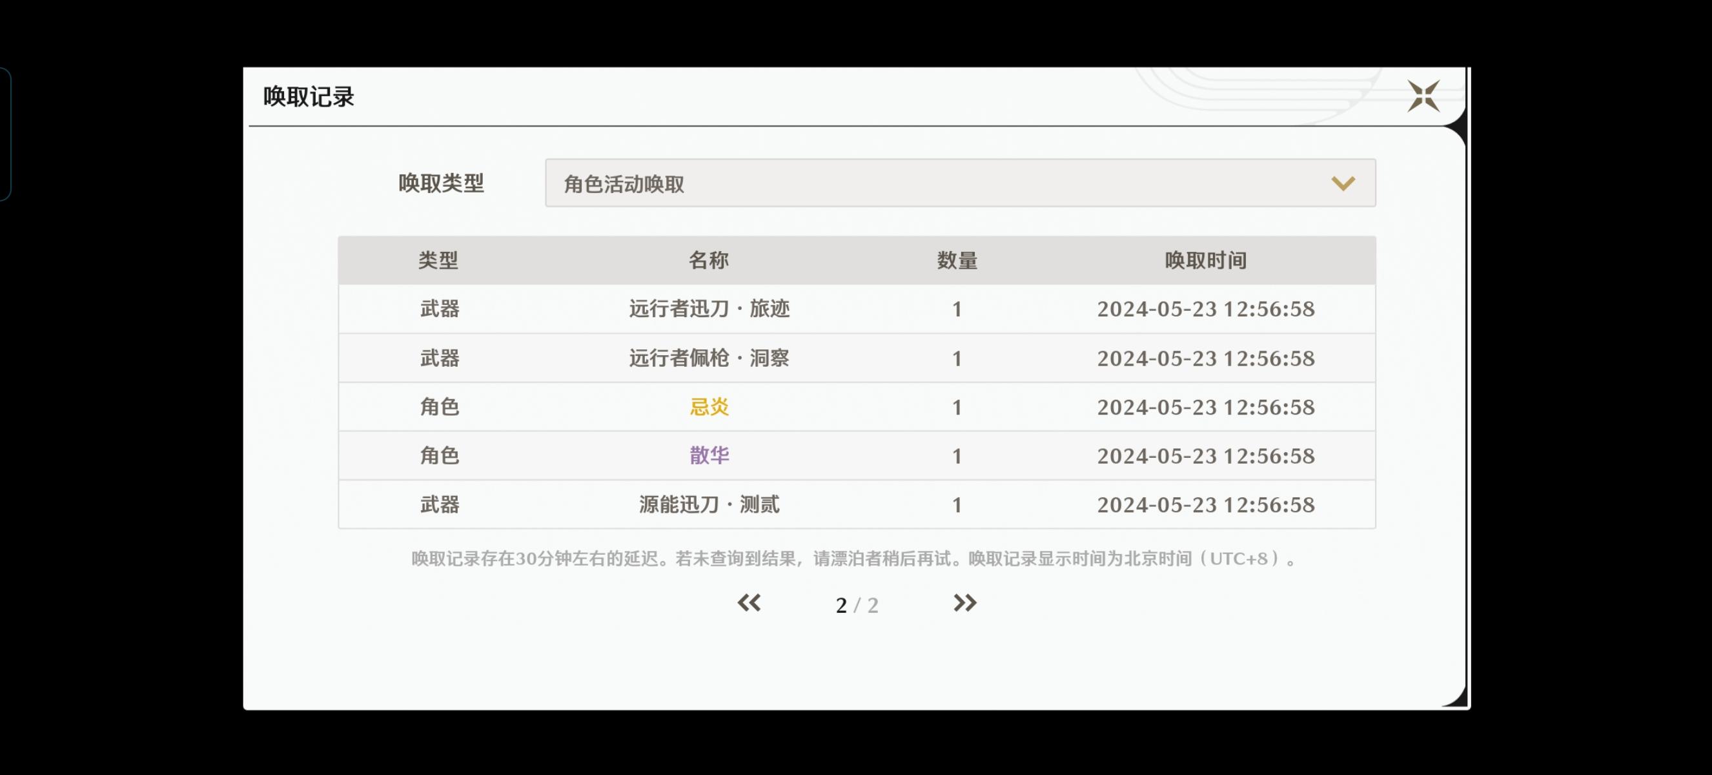
Task: Click the 远行者佩枪·洞察 weapon row
Action: (x=709, y=358)
